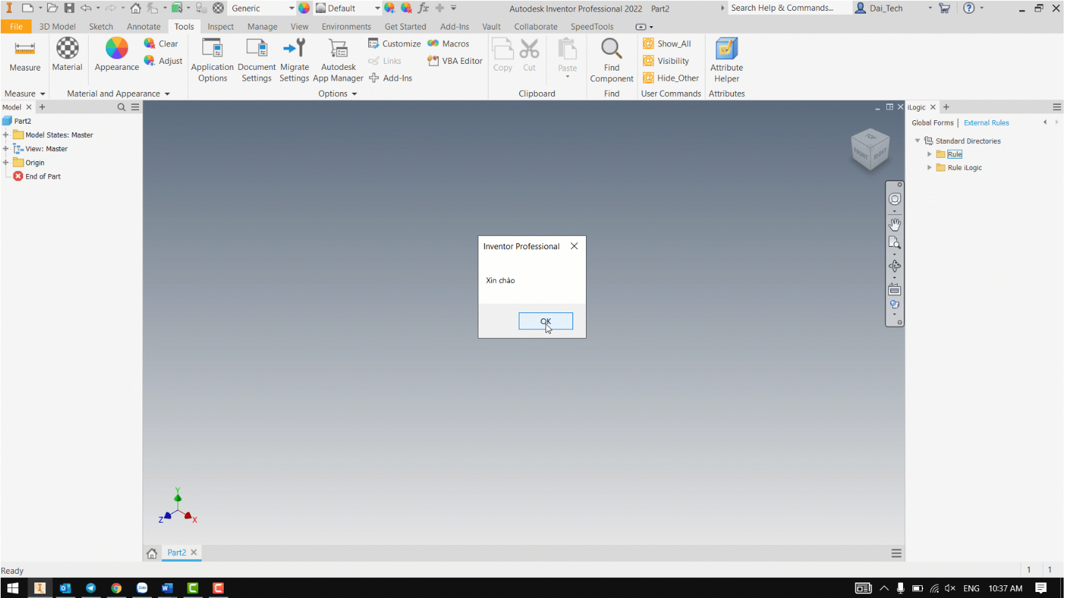Run the Visibility user command
Viewport: 1065px width, 598px height.
(666, 61)
